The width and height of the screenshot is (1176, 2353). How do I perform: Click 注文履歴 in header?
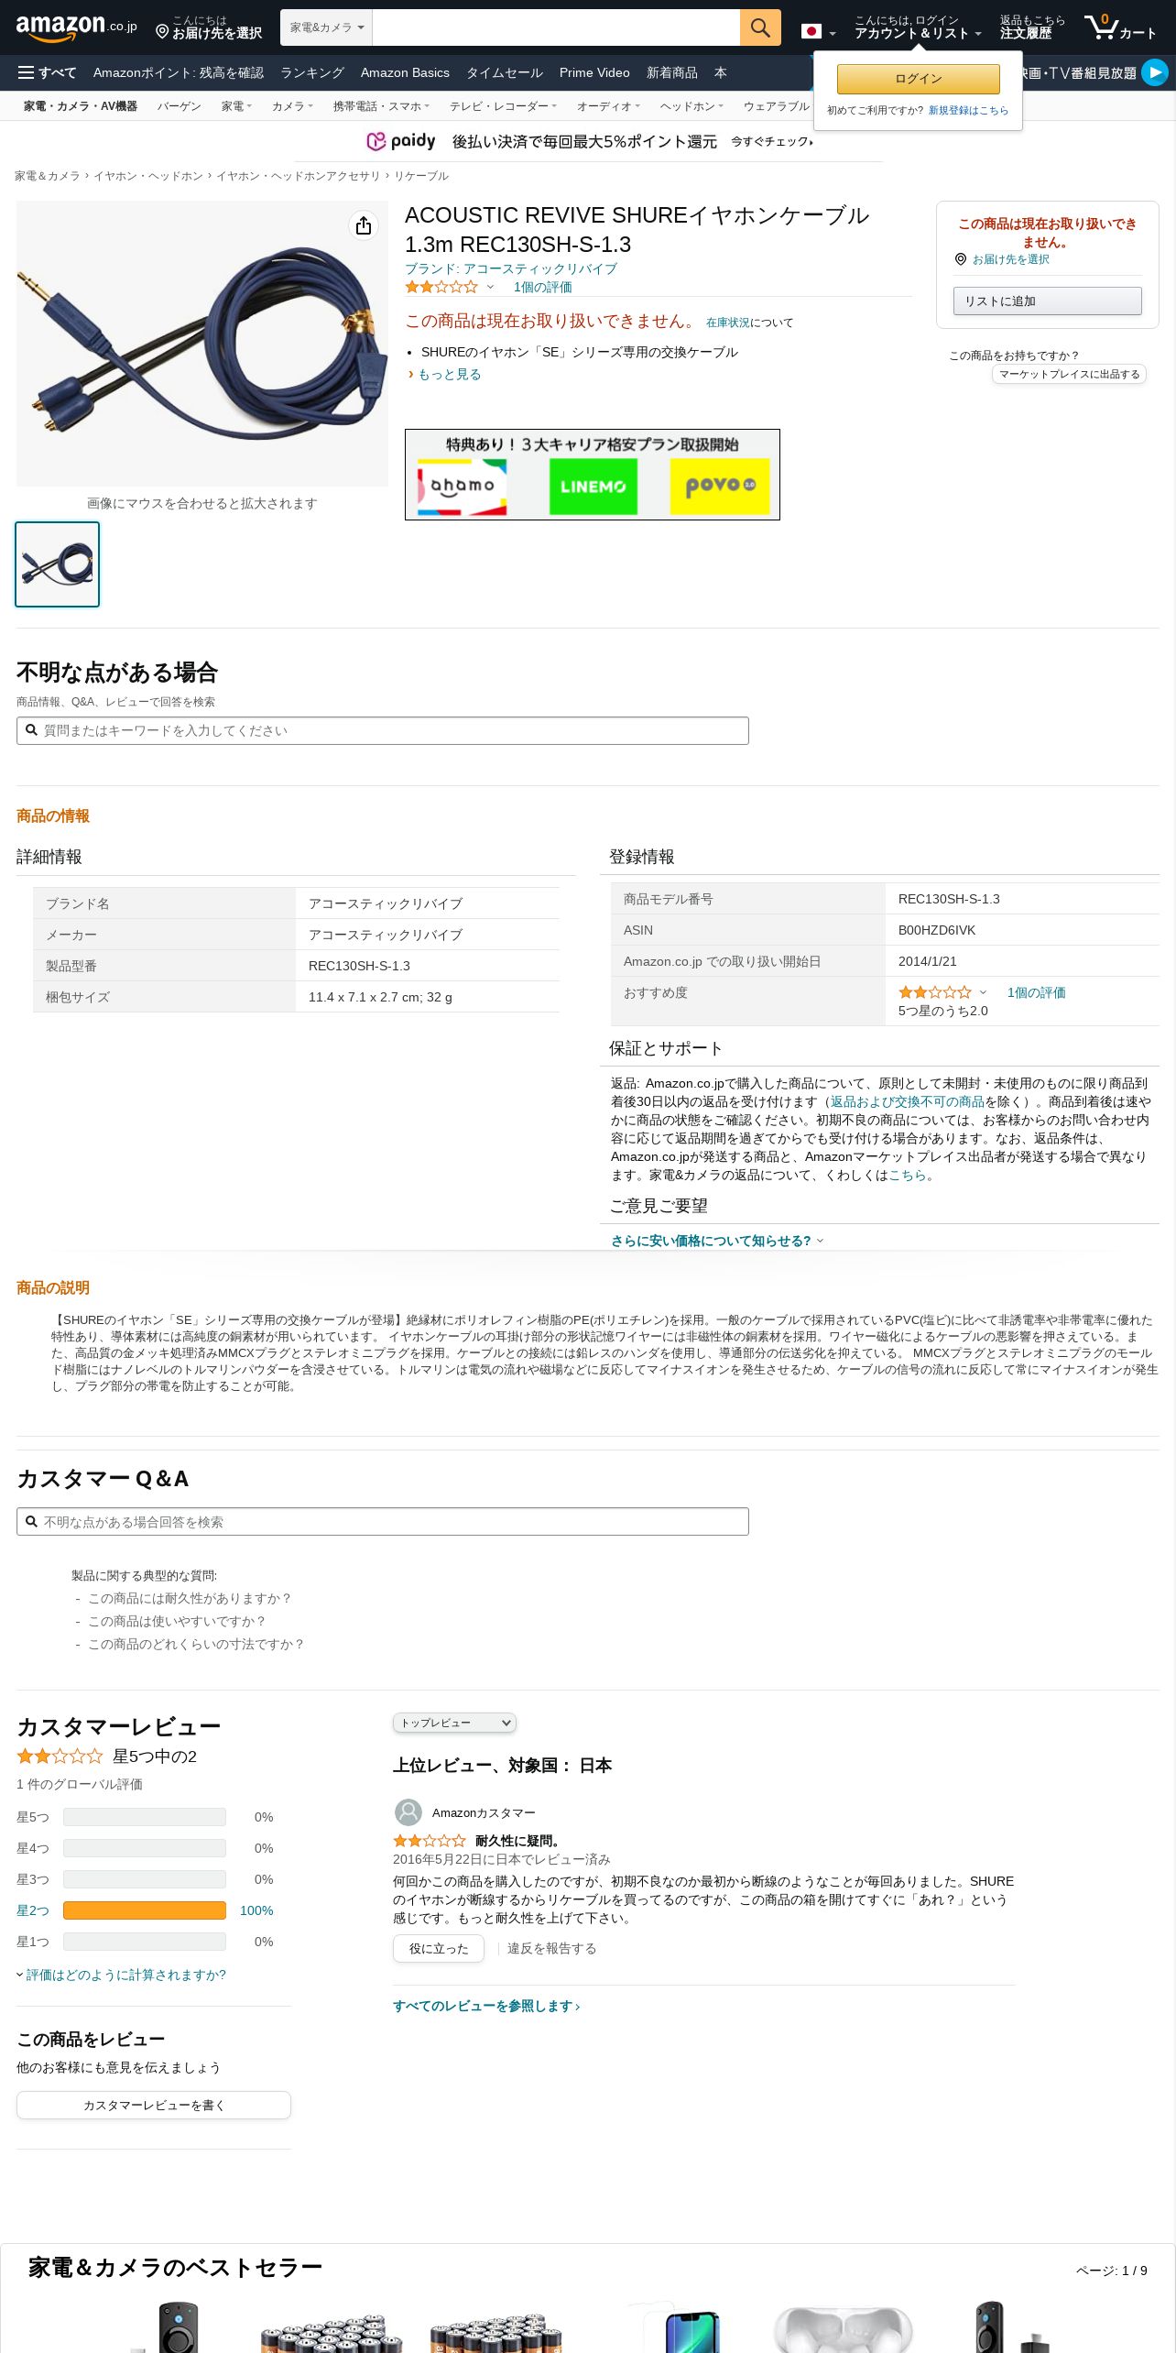coord(1032,27)
